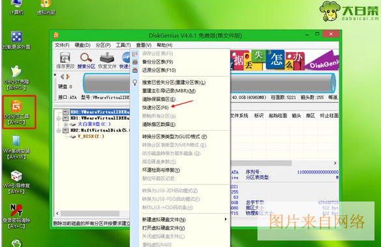
Task: Choose 转换分区表类型为GUID格式 entry
Action: click(174, 136)
